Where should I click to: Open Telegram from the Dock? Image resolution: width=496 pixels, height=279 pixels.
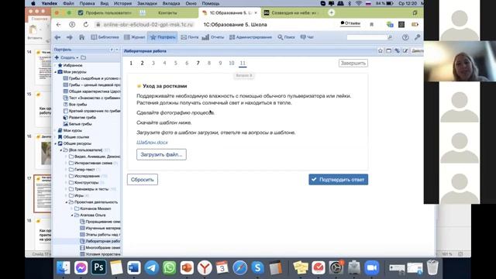pyautogui.click(x=152, y=268)
